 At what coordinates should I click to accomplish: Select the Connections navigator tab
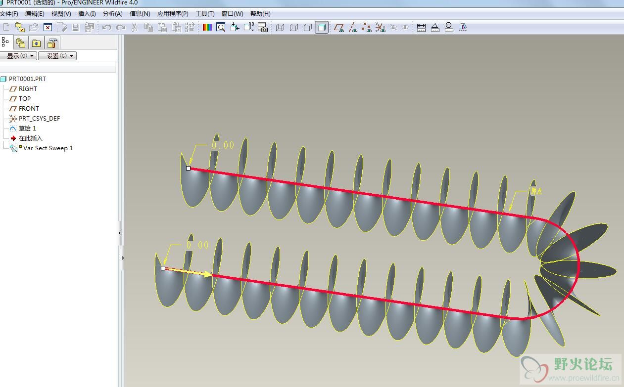pos(52,43)
